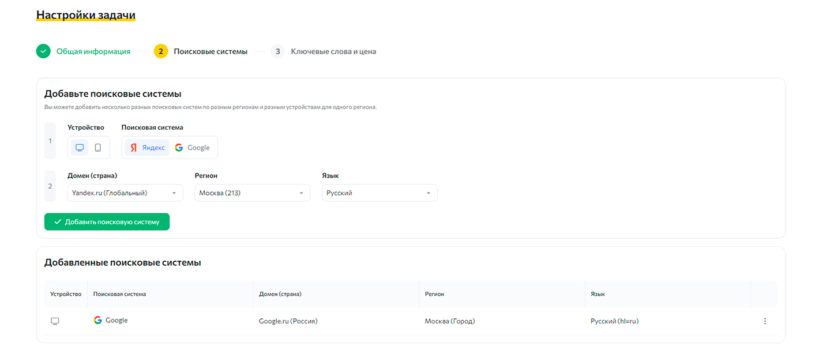Click the Настройки задачи heading

(86, 14)
